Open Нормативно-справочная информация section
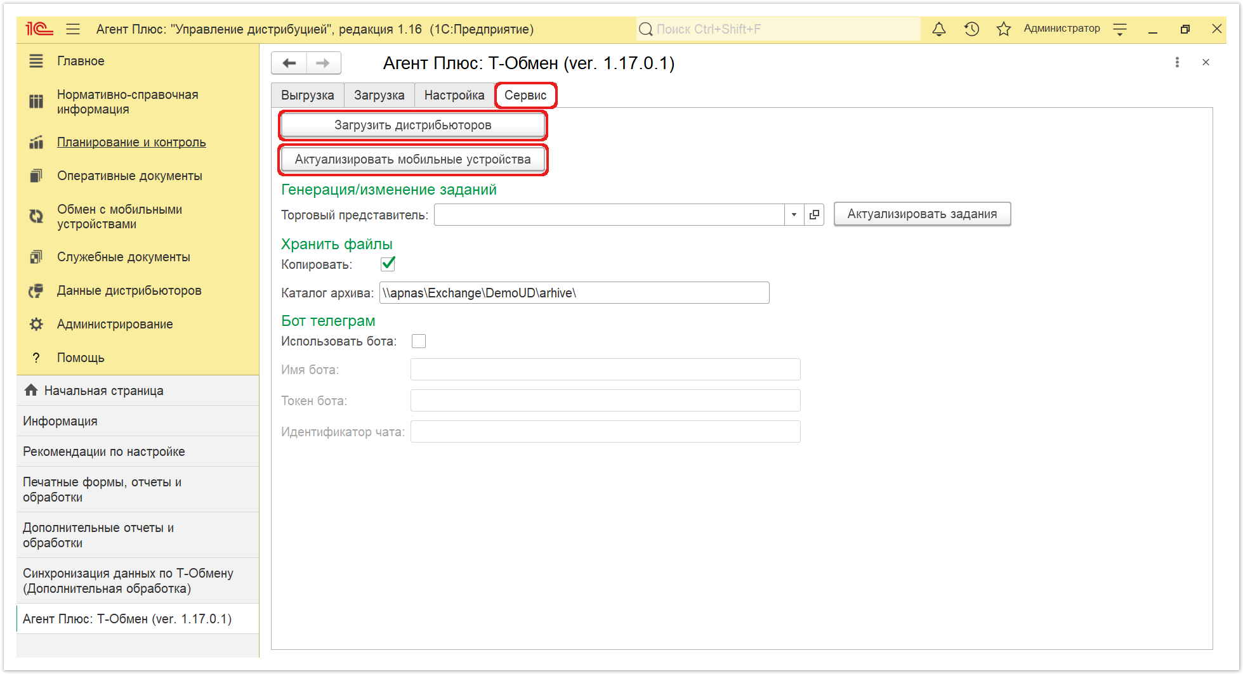The image size is (1243, 674). [128, 101]
